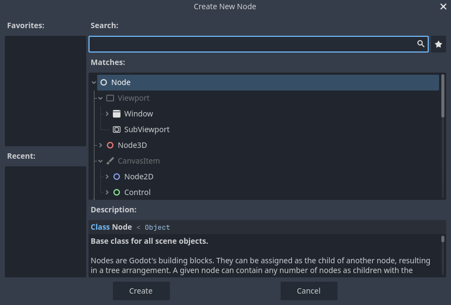Click the green Control icon

coord(117,192)
